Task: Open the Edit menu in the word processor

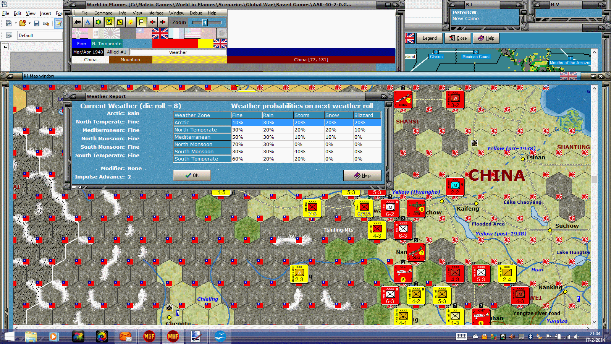Action: [18, 13]
